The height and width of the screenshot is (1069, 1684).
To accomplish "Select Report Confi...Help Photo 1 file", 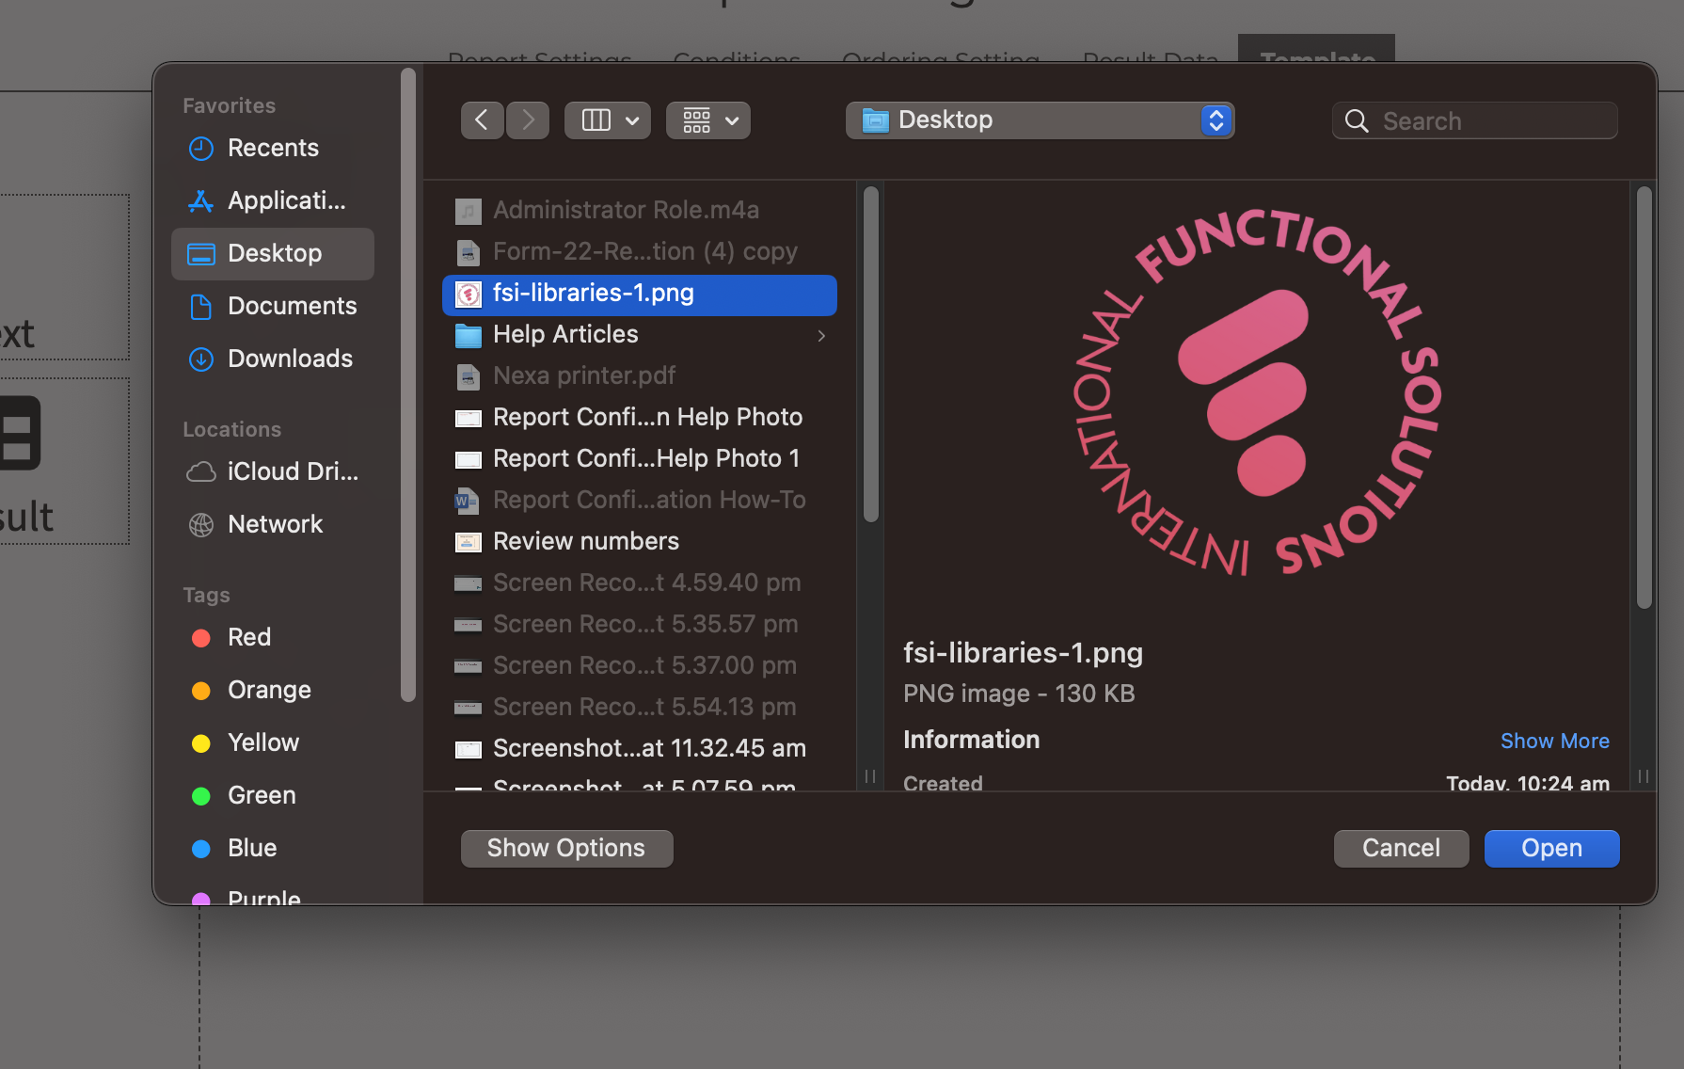I will [x=640, y=459].
